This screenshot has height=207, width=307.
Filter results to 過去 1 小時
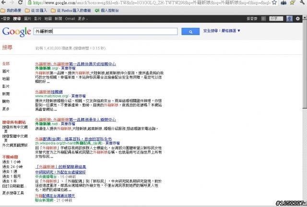12,162
